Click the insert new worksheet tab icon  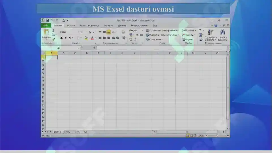85,132
